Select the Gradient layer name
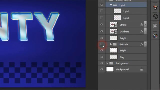Image resolution: width=160 pixels, height=90 pixels. tap(124, 31)
